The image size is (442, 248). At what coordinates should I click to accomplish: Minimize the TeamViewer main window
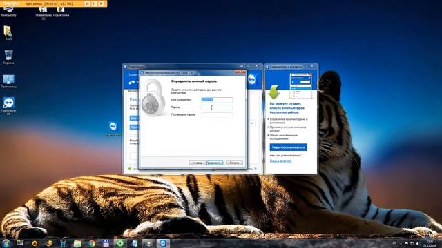tap(242, 66)
